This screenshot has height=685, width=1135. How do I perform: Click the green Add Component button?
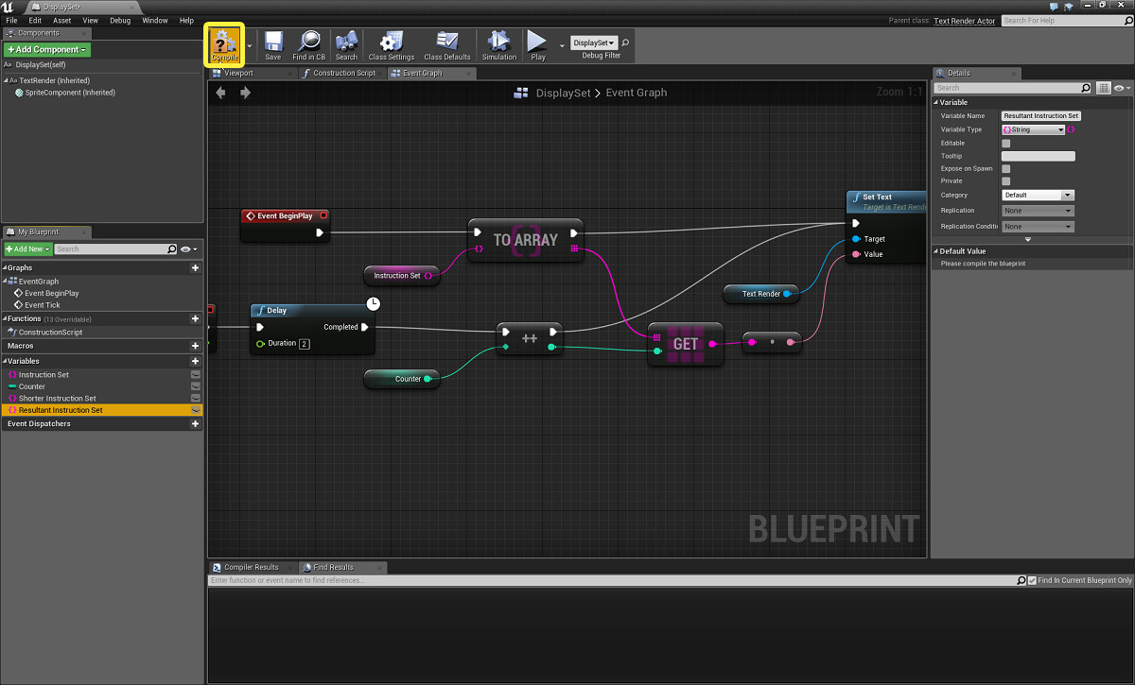(47, 49)
